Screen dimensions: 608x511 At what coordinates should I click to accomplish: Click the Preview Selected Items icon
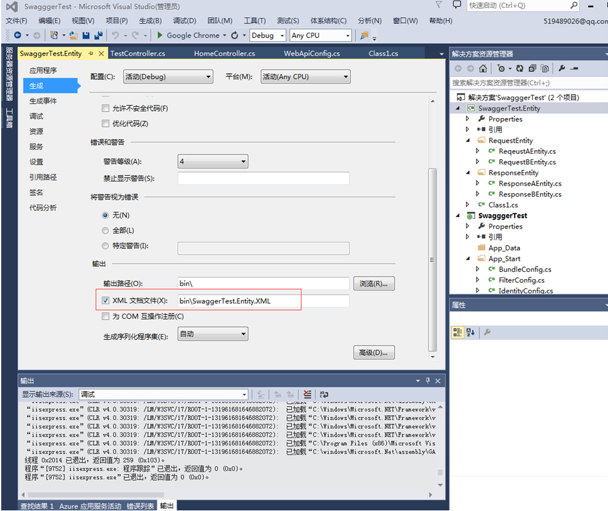[574, 68]
